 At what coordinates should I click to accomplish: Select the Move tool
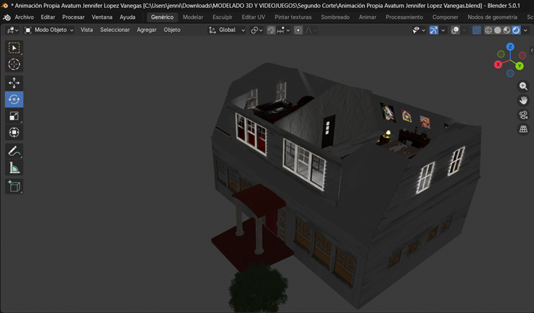pyautogui.click(x=14, y=83)
